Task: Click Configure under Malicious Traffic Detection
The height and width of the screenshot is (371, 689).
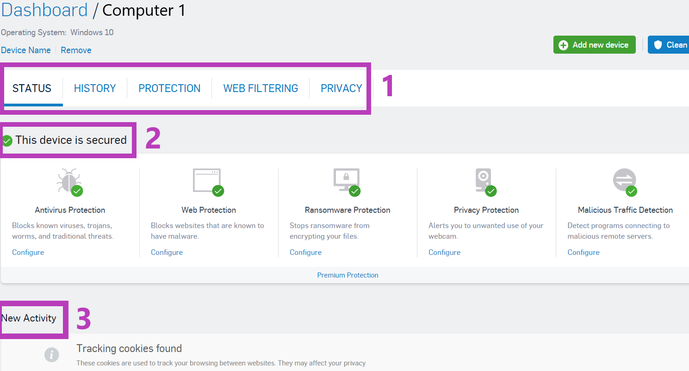Action: point(583,252)
